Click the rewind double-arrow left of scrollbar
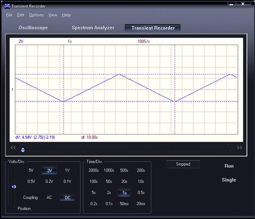255x219 pixels. (13, 148)
